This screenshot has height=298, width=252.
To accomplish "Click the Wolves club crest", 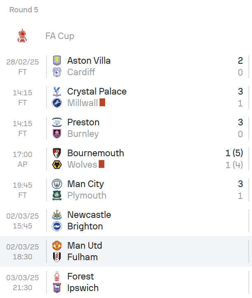I will (x=57, y=164).
